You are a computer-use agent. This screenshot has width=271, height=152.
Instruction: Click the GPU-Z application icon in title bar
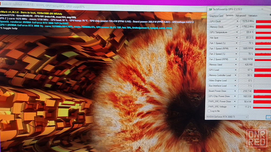(210, 9)
